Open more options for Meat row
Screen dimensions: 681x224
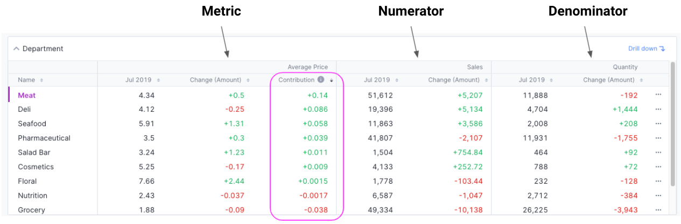(x=658, y=95)
